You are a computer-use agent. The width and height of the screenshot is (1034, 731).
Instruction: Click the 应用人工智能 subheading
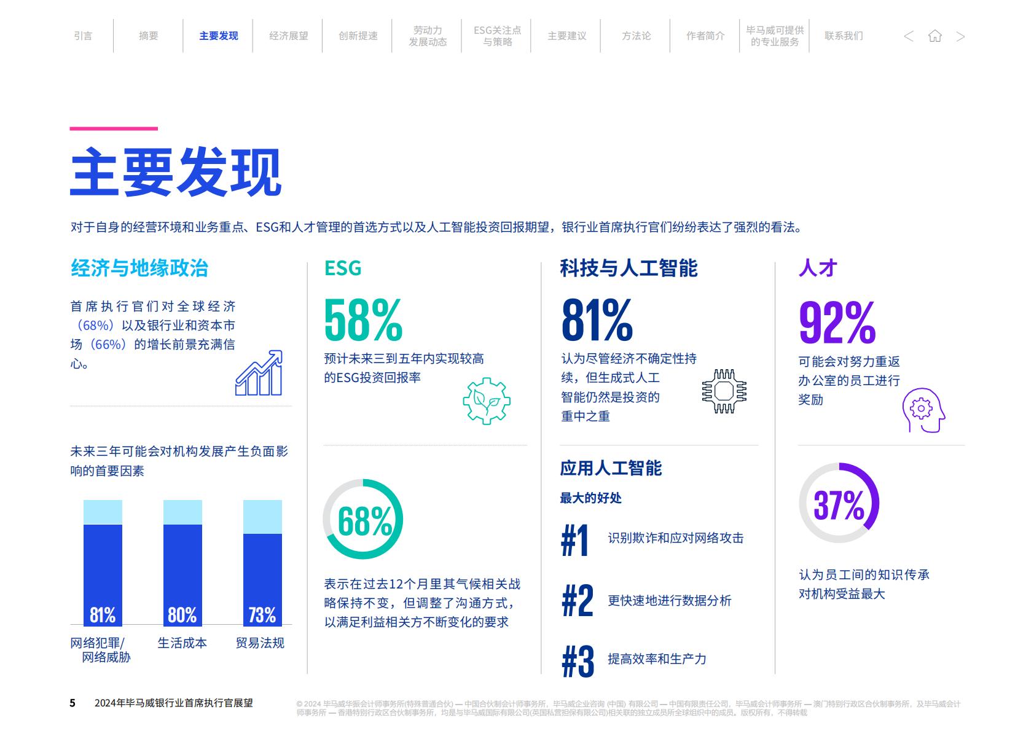611,468
